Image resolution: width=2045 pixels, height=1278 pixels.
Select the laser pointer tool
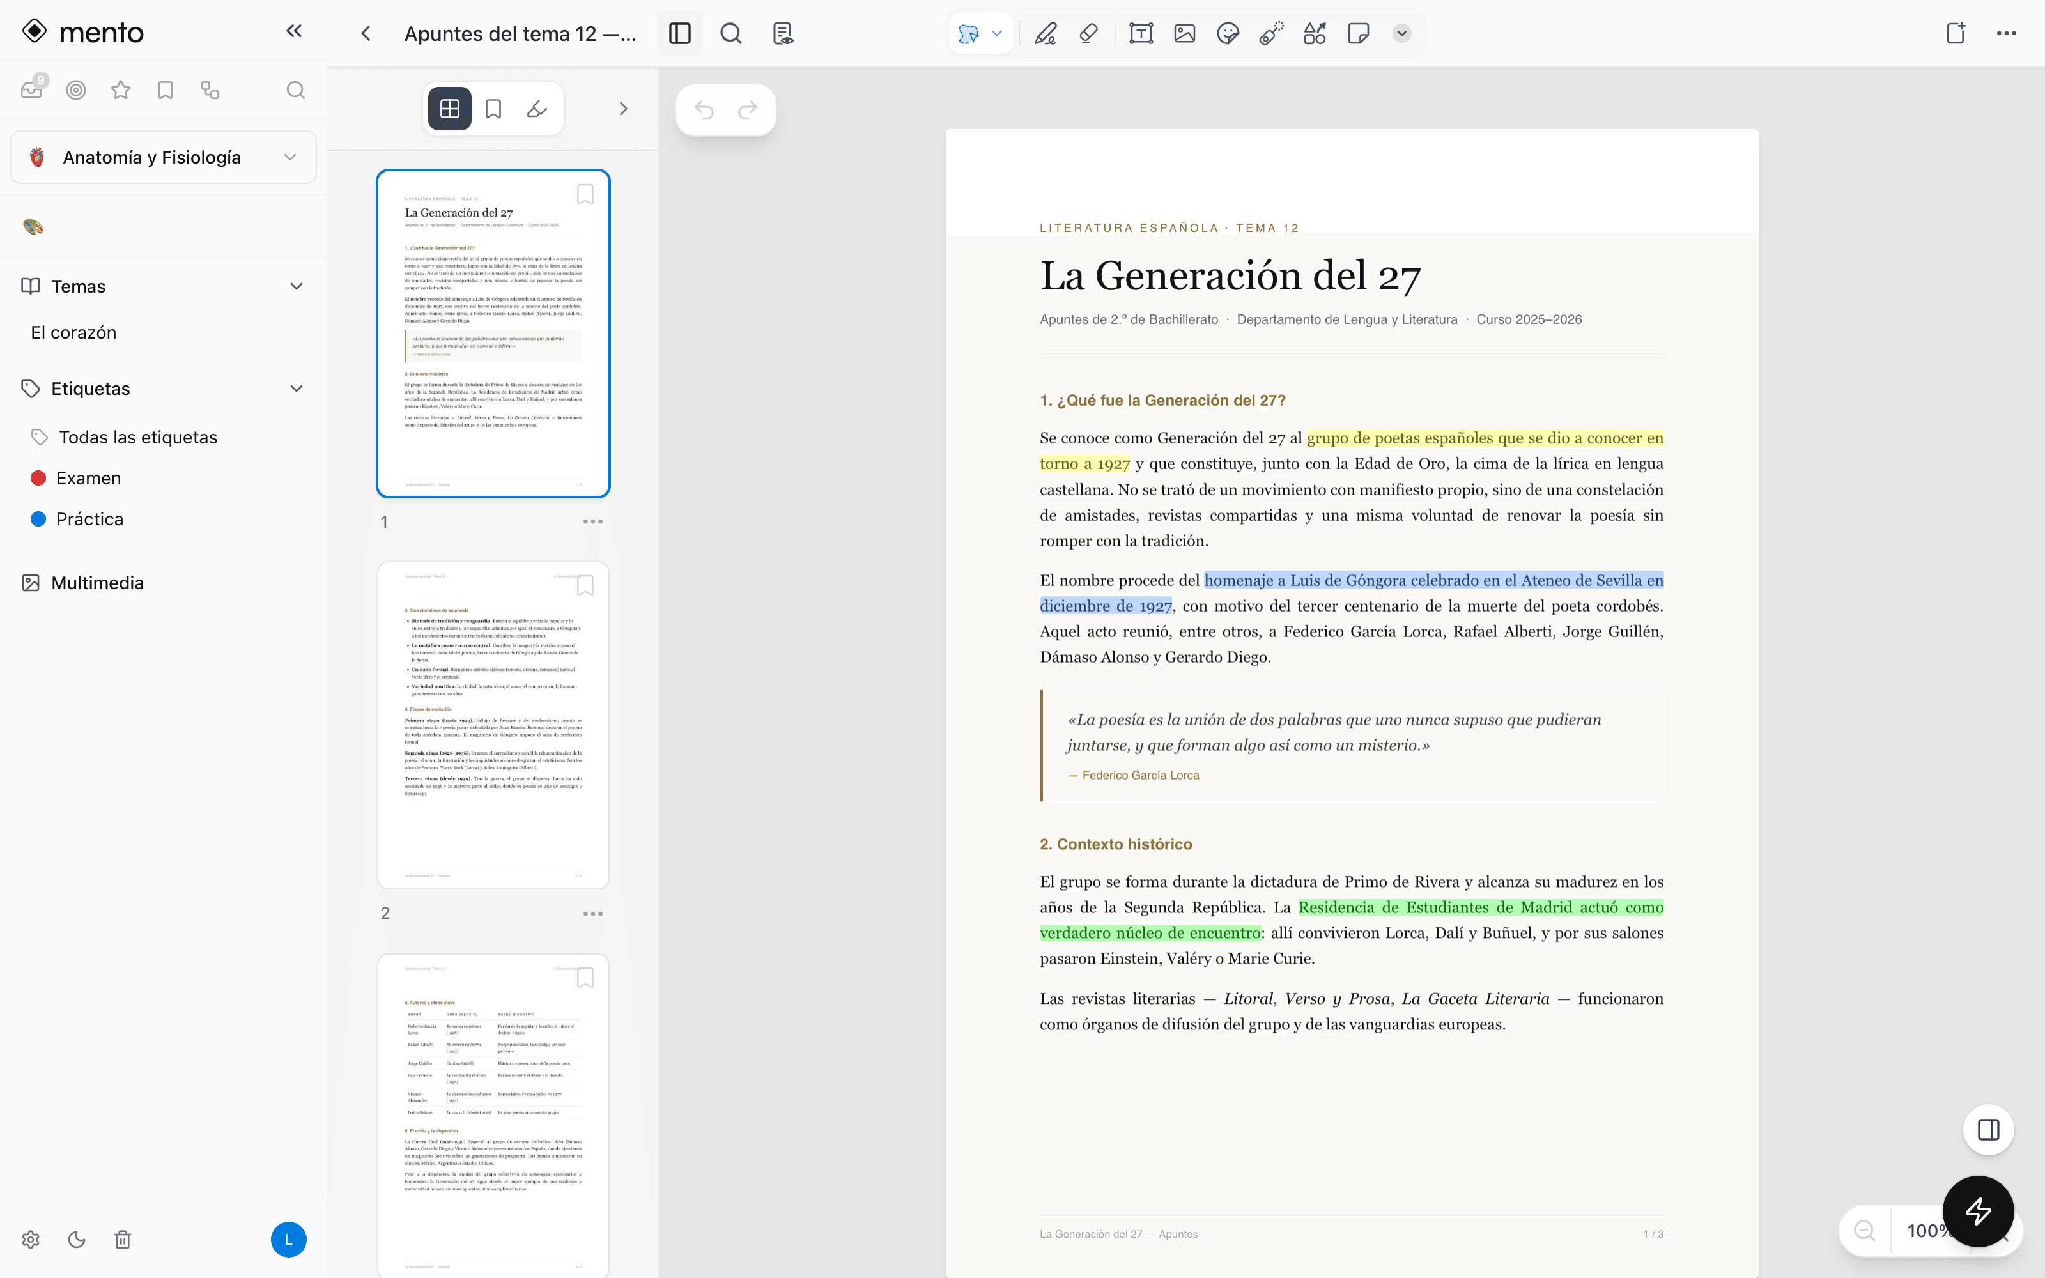click(1271, 34)
